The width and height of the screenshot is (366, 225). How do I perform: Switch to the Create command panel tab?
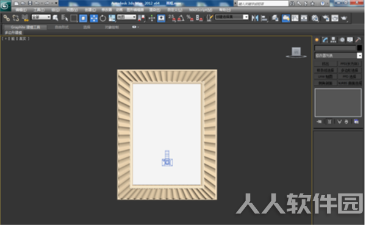pos(317,40)
